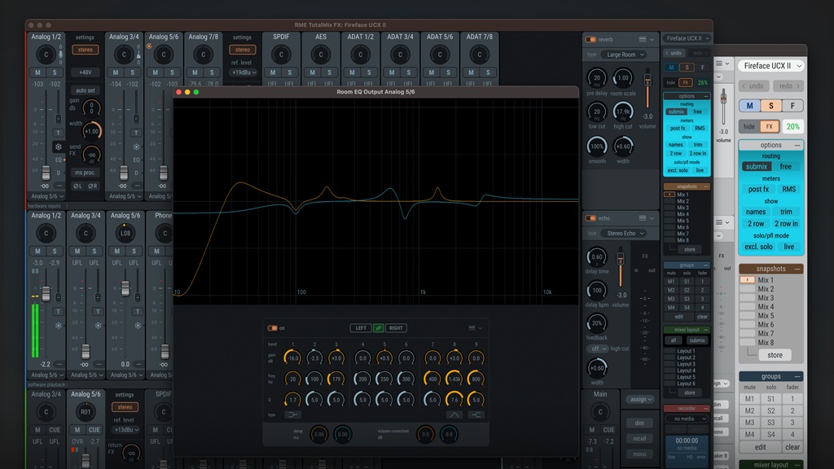Switch to the RIGHT channel tab in Room EQ

tap(397, 328)
